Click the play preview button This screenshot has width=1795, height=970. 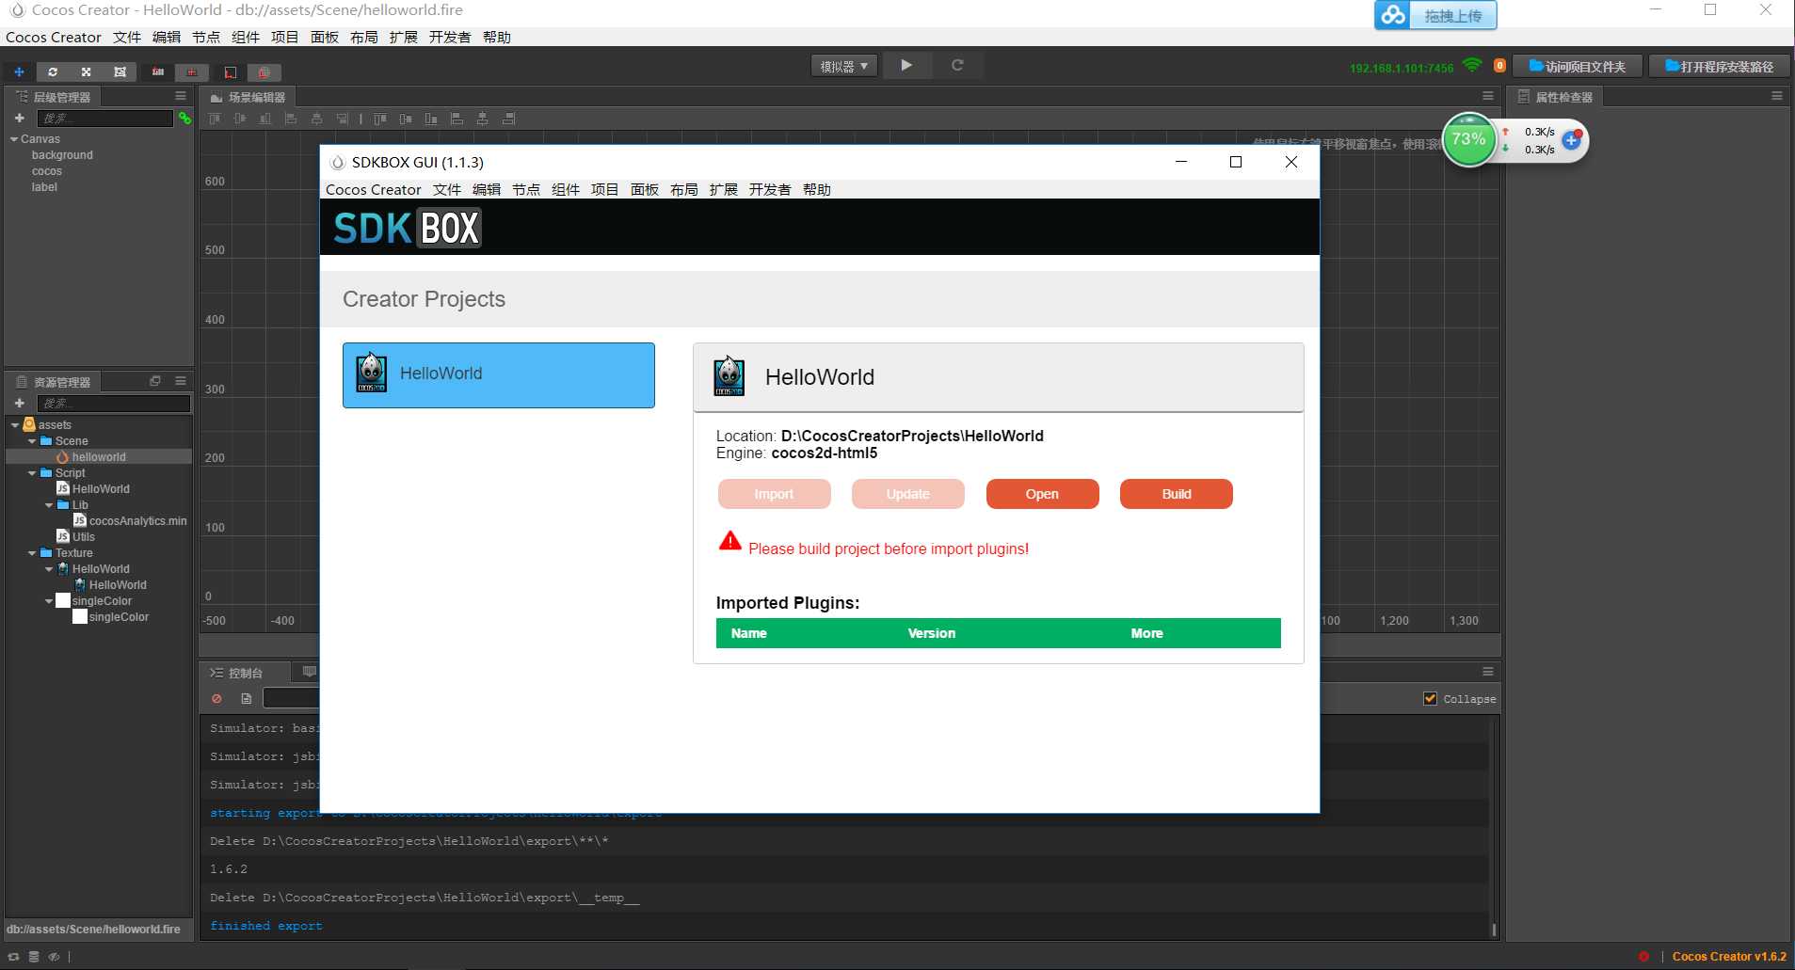tap(906, 65)
